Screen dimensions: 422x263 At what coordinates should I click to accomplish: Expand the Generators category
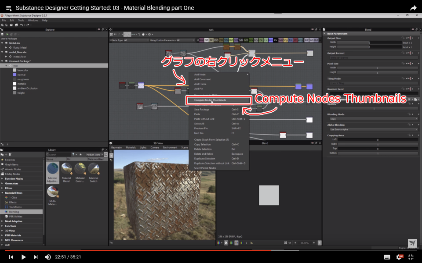point(2,184)
